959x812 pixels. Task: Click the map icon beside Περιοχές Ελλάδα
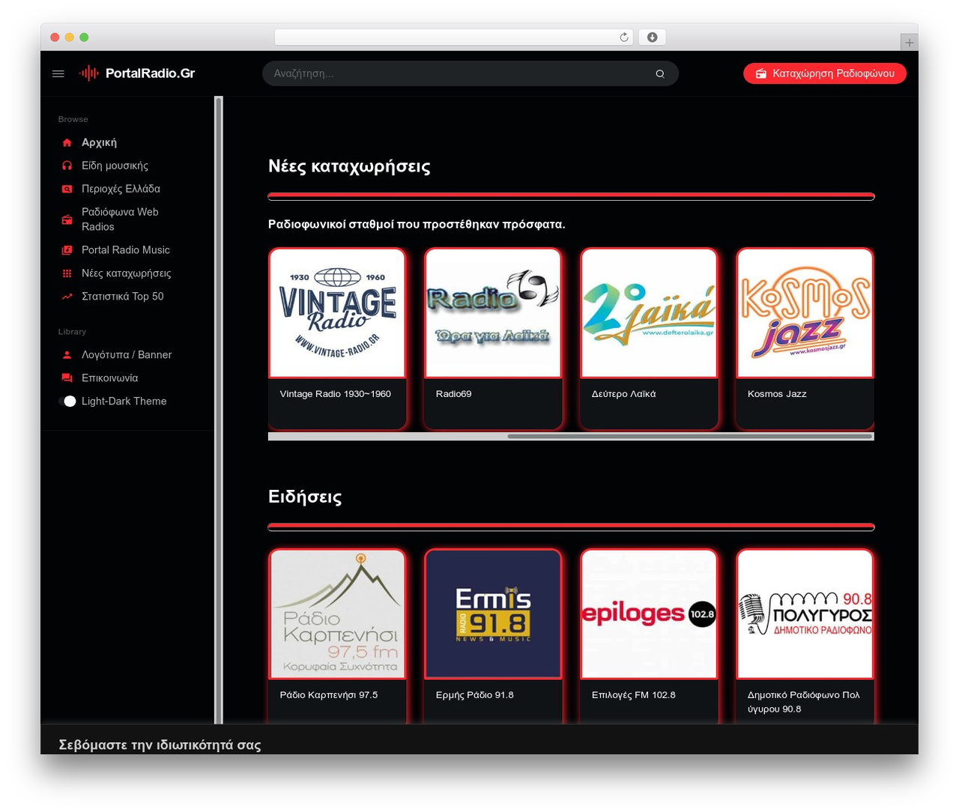pyautogui.click(x=67, y=189)
